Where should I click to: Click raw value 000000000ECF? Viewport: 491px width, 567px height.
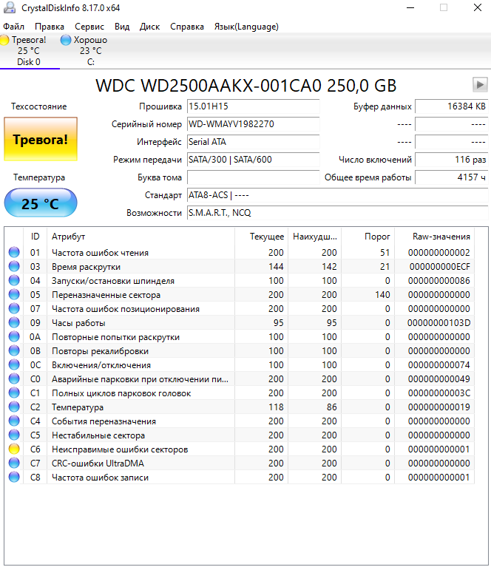(x=440, y=267)
